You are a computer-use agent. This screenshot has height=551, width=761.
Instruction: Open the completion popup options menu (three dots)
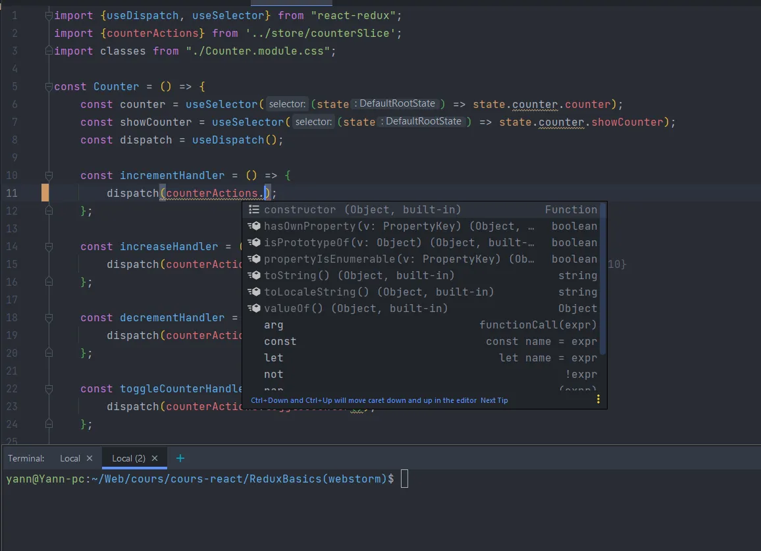point(598,399)
